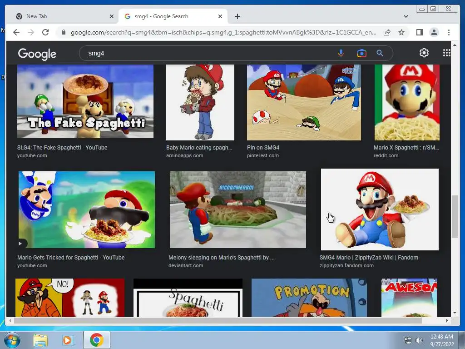The width and height of the screenshot is (465, 349).
Task: Open The Fake Spaghetti thumbnail
Action: tap(85, 101)
